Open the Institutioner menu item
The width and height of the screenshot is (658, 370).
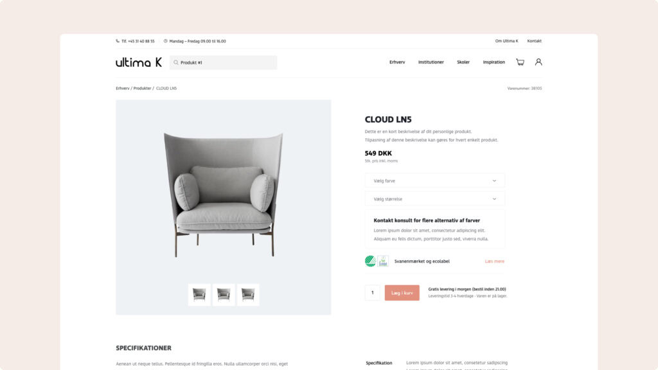click(431, 62)
